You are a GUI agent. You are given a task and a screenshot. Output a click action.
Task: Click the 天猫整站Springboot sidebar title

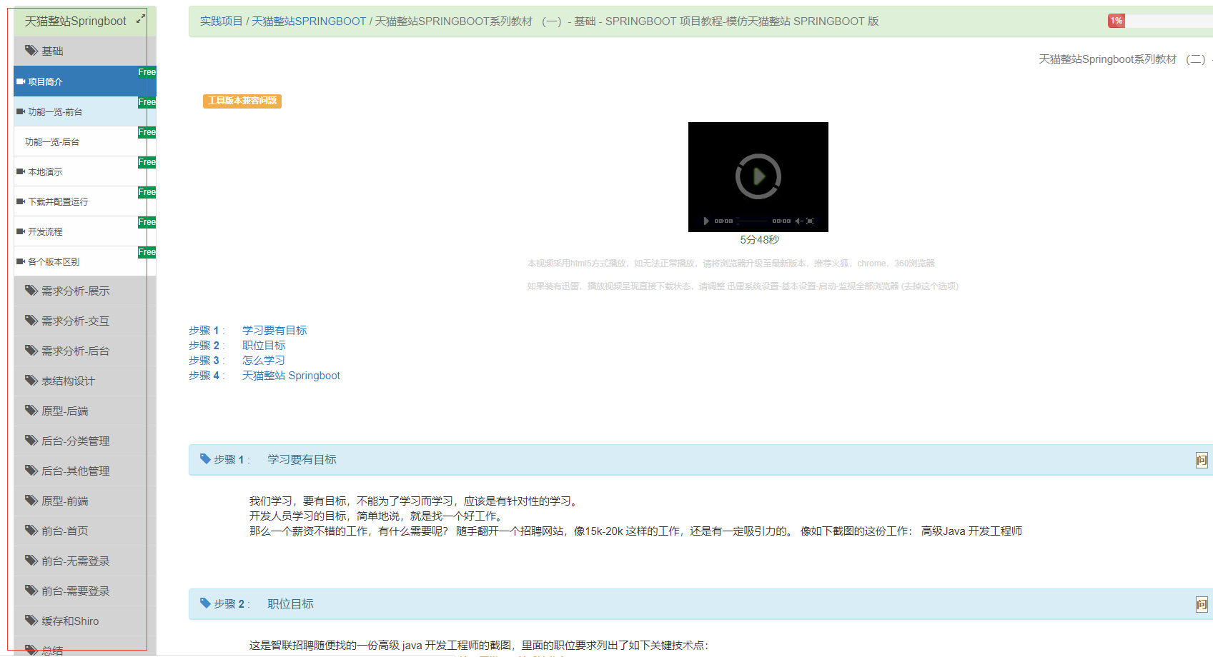pyautogui.click(x=75, y=21)
